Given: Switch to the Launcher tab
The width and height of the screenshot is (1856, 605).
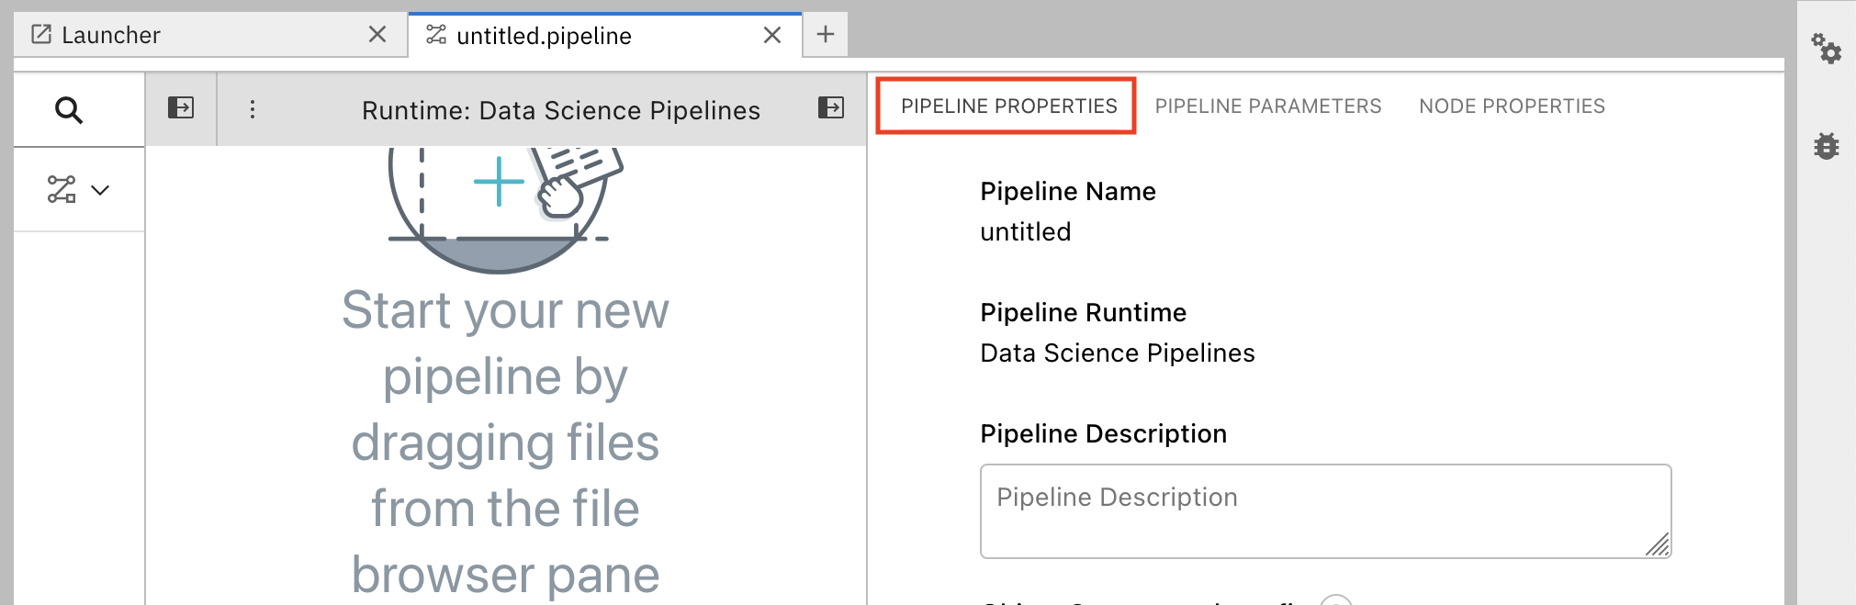Looking at the screenshot, I should pyautogui.click(x=210, y=35).
